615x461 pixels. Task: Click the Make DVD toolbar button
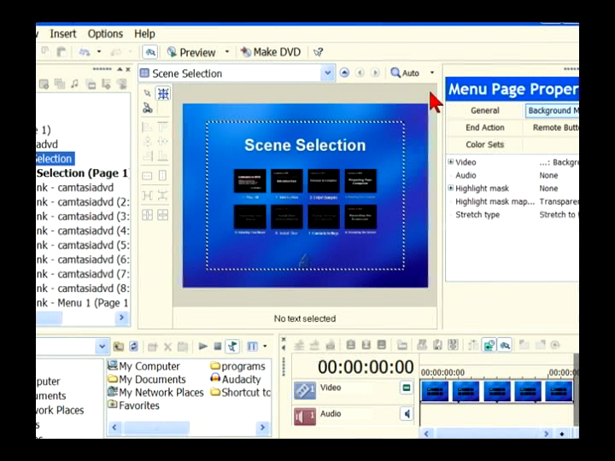click(270, 52)
